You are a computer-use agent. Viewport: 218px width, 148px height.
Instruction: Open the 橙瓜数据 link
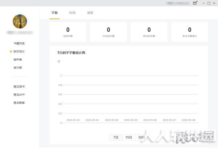pyautogui.click(x=19, y=103)
